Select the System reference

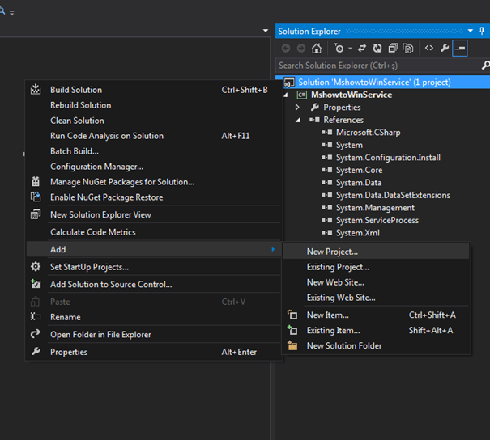[349, 145]
